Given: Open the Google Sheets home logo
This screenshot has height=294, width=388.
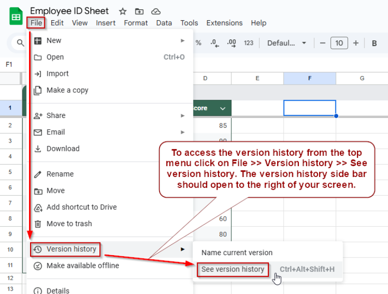Looking at the screenshot, I should (16, 16).
